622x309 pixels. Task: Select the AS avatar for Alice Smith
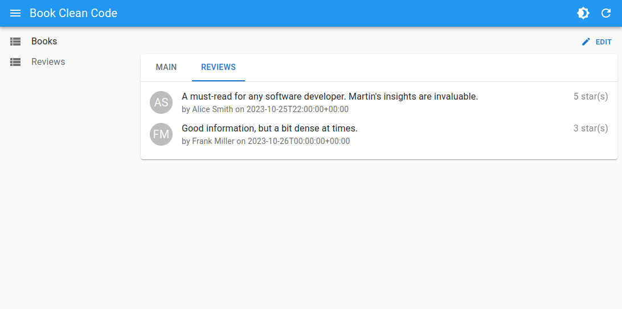(x=161, y=102)
